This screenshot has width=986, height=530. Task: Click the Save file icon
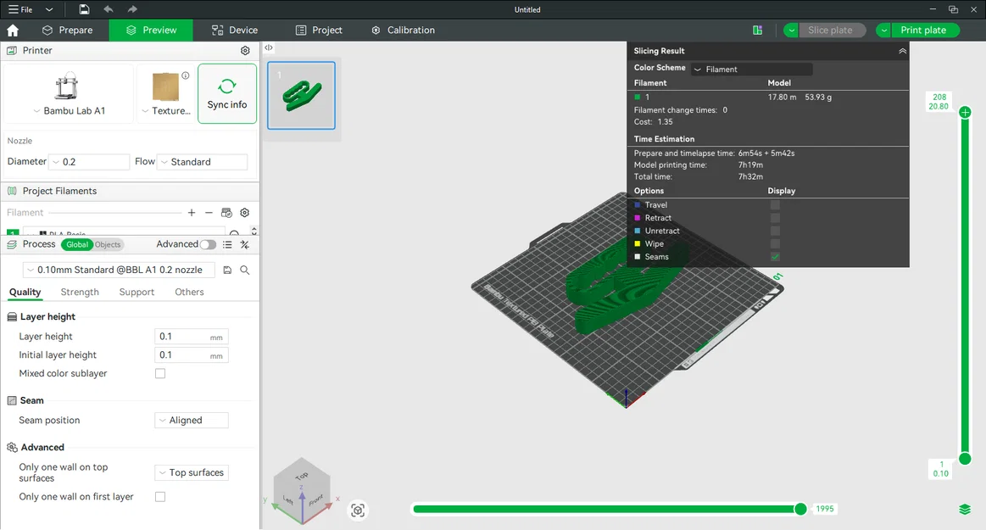click(x=84, y=9)
